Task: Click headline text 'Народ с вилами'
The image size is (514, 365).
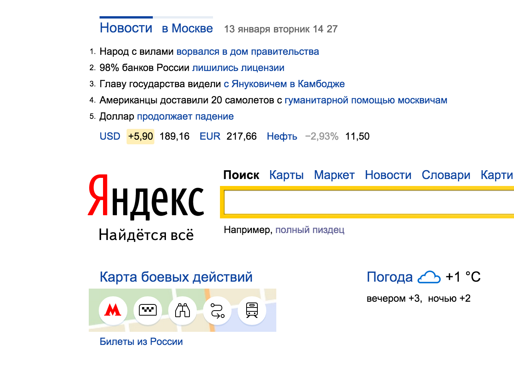Action: click(137, 52)
